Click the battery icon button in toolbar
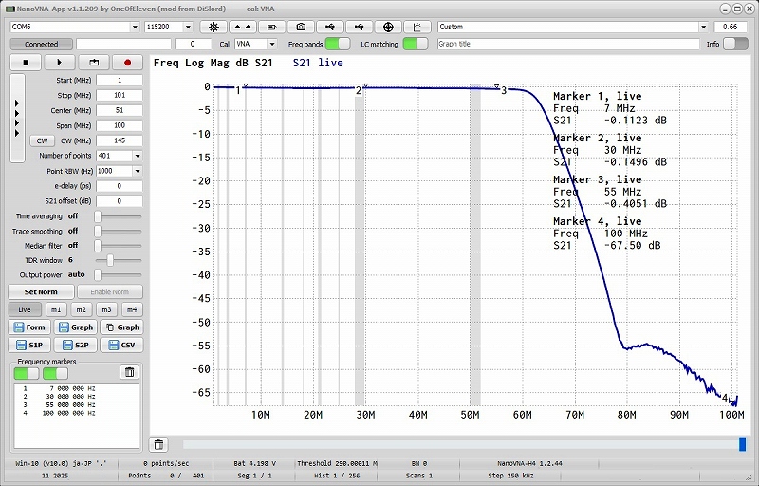The width and height of the screenshot is (759, 486). pos(272,28)
